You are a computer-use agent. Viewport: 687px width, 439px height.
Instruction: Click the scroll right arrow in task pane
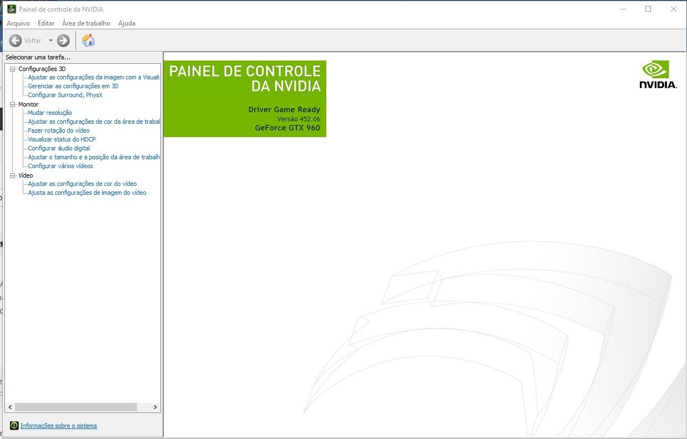155,407
